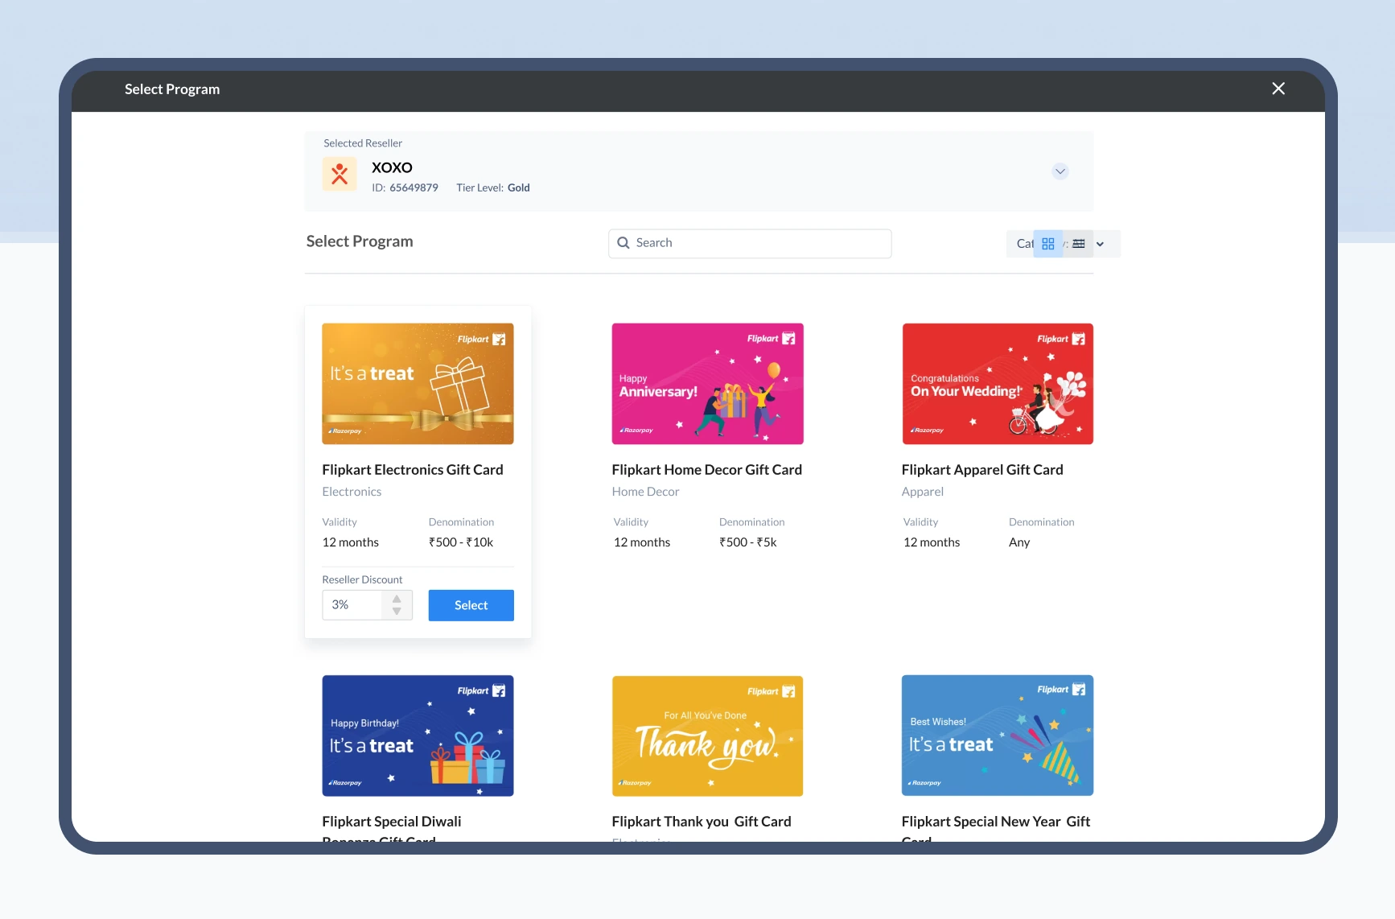
Task: Switch to list view
Action: point(1079,244)
